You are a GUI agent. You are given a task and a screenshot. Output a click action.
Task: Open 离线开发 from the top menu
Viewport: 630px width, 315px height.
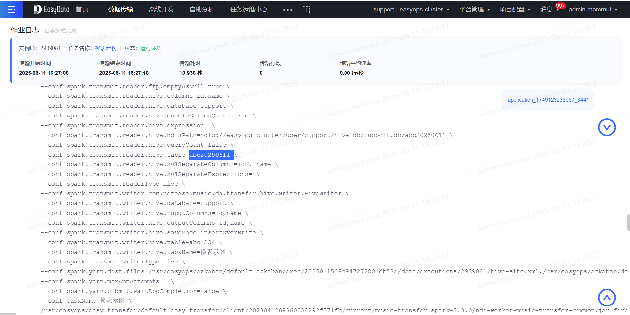pos(161,10)
